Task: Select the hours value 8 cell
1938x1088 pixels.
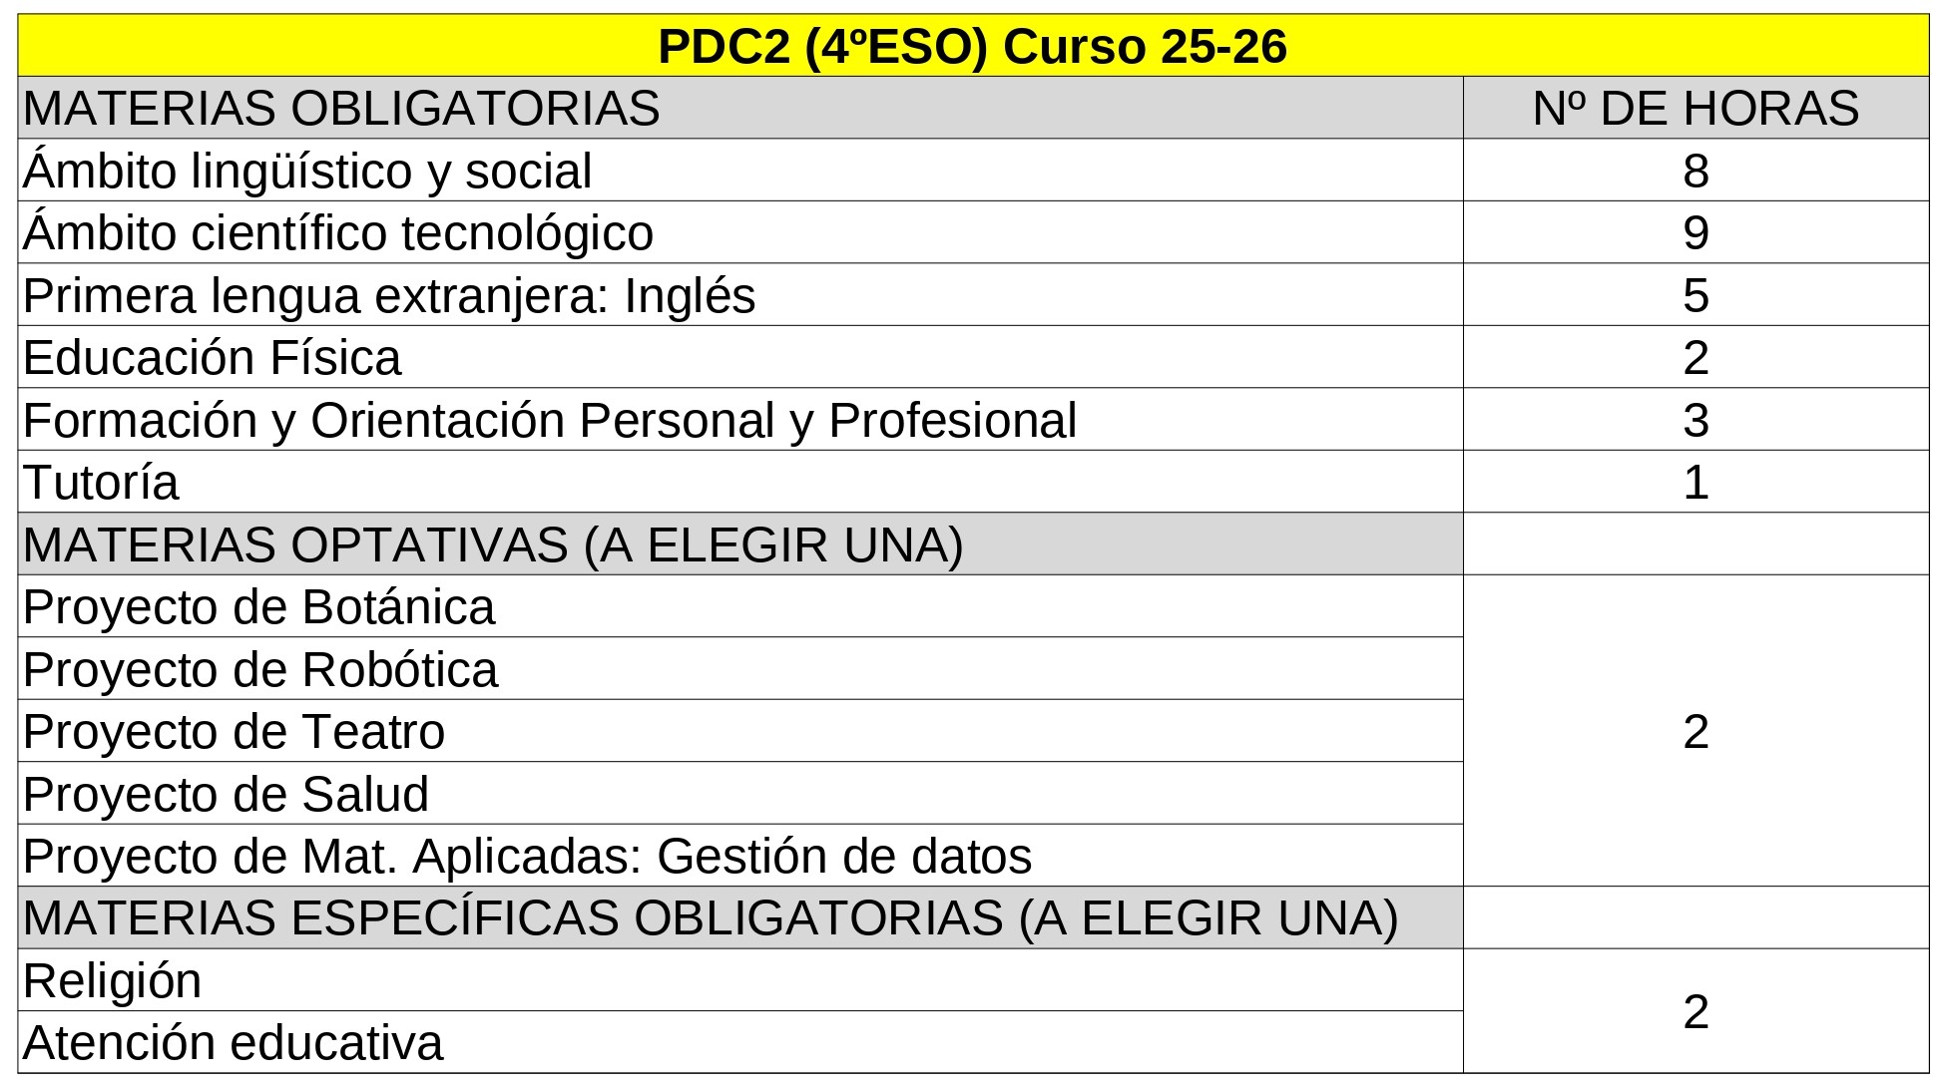Action: 1696,171
